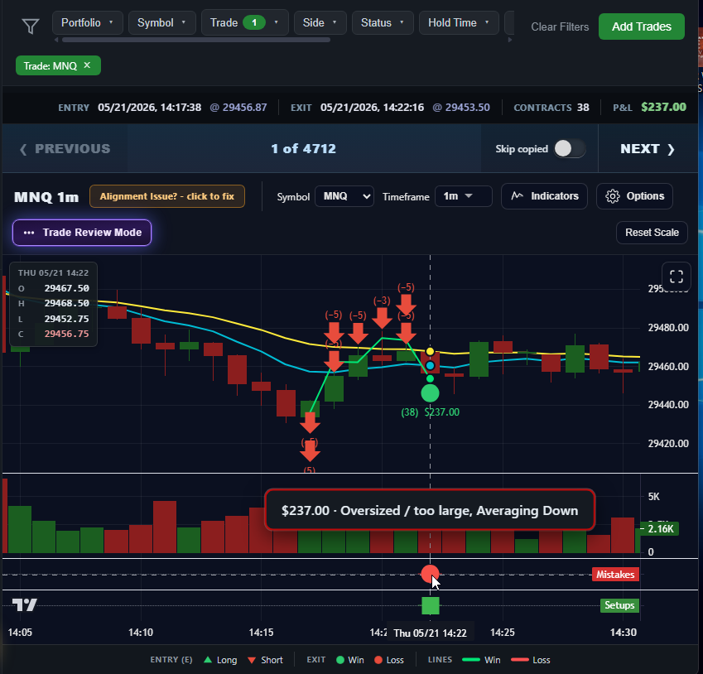
Task: Click the exit price @ 29453.50
Action: coord(461,108)
